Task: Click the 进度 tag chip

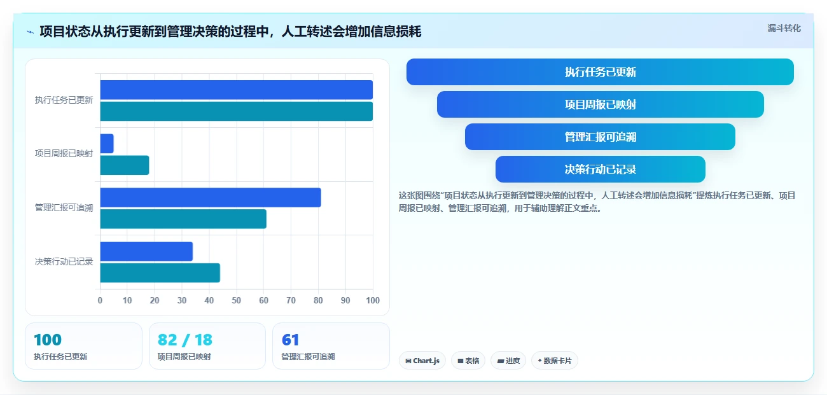Action: [508, 361]
